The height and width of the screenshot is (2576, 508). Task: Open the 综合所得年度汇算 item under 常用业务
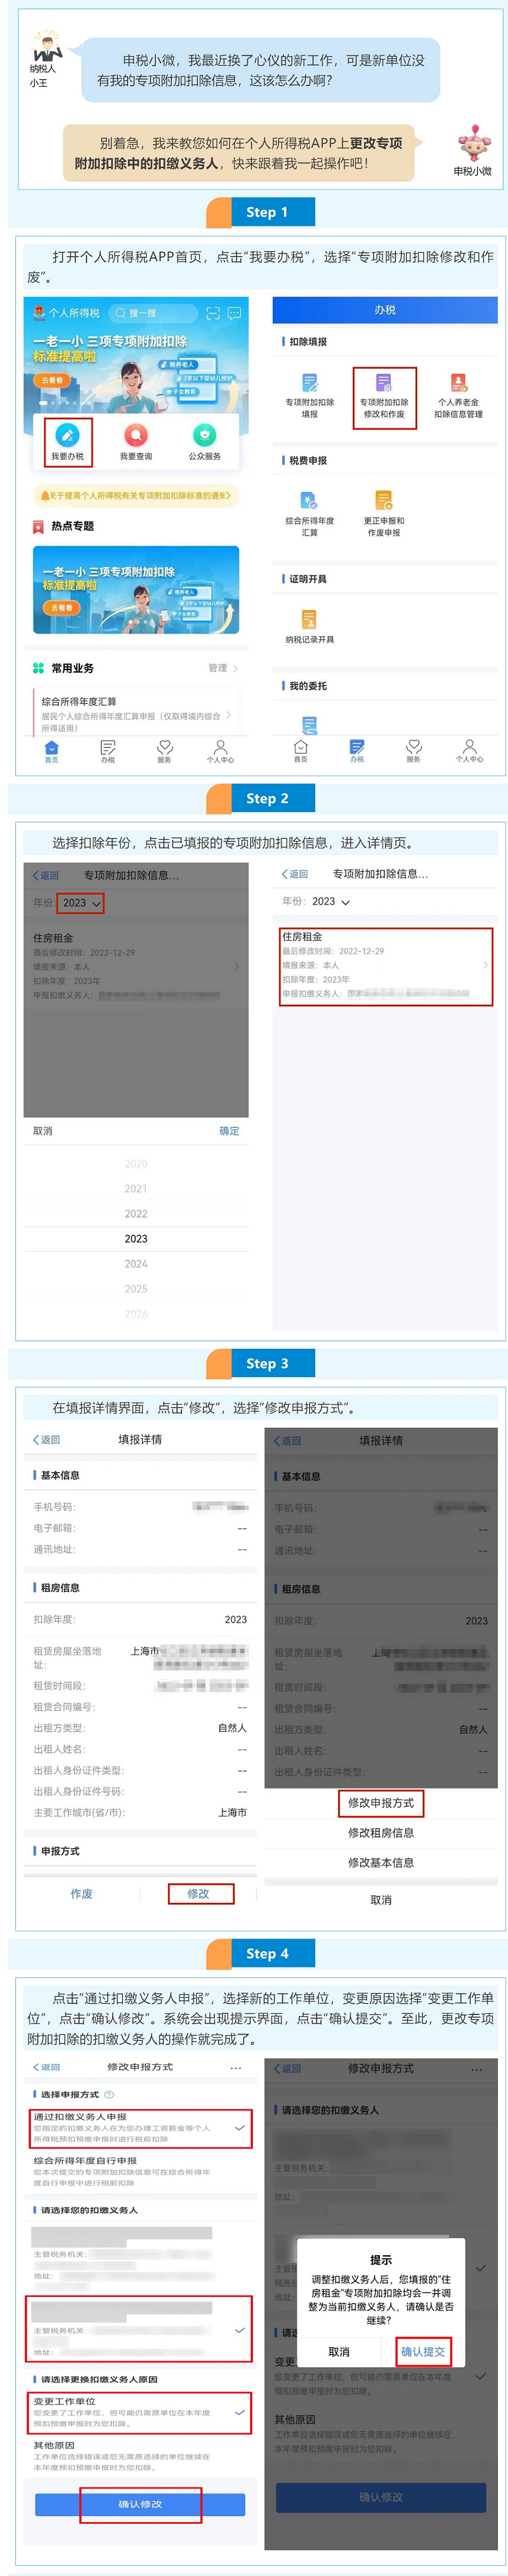pyautogui.click(x=136, y=714)
